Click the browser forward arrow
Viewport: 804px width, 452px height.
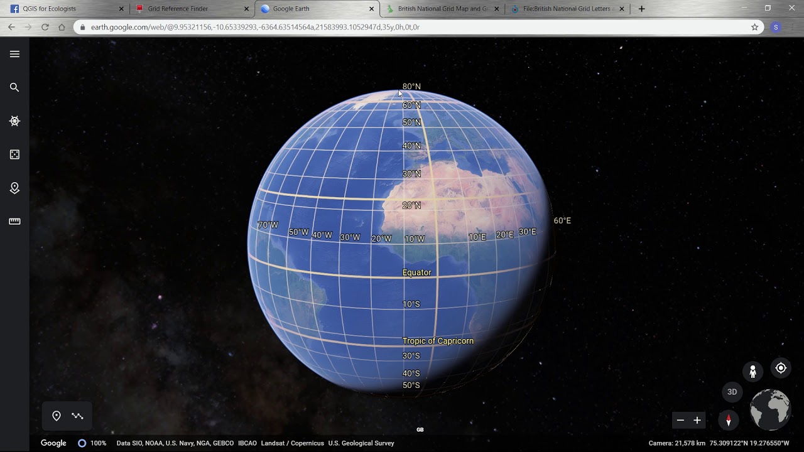tap(28, 27)
